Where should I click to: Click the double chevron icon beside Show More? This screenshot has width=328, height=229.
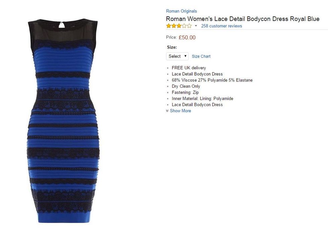pos(167,111)
